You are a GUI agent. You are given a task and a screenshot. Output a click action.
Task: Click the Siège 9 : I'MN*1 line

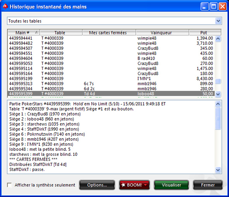click(x=41, y=144)
